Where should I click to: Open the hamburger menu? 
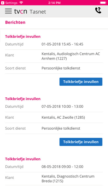pos(8,11)
